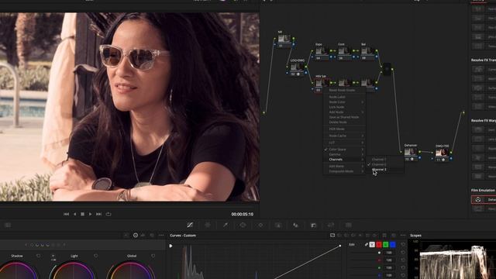Expand LUT submenu
The height and width of the screenshot is (279, 496).
point(344,143)
